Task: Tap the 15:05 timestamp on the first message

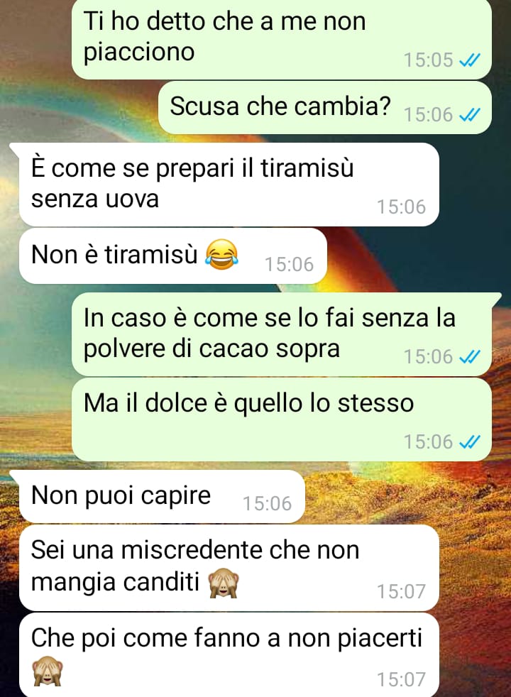Action: tap(428, 60)
